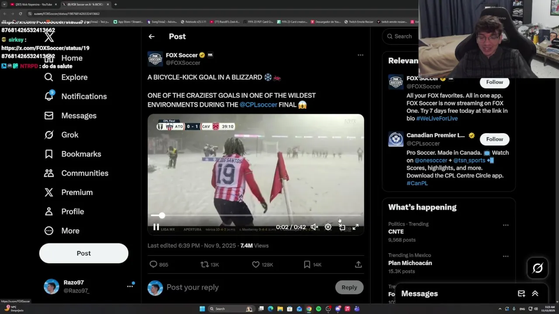This screenshot has width=559, height=314.
Task: Go back using the Post header arrow
Action: [152, 37]
